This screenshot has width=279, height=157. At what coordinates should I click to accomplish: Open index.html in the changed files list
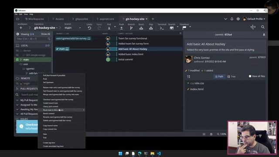(x=197, y=89)
